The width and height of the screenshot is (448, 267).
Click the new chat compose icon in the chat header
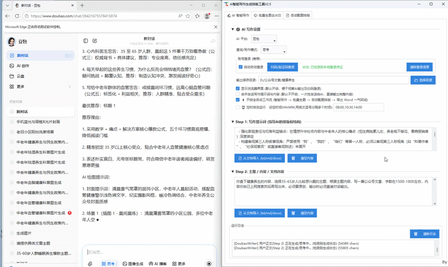pyautogui.click(x=95, y=41)
